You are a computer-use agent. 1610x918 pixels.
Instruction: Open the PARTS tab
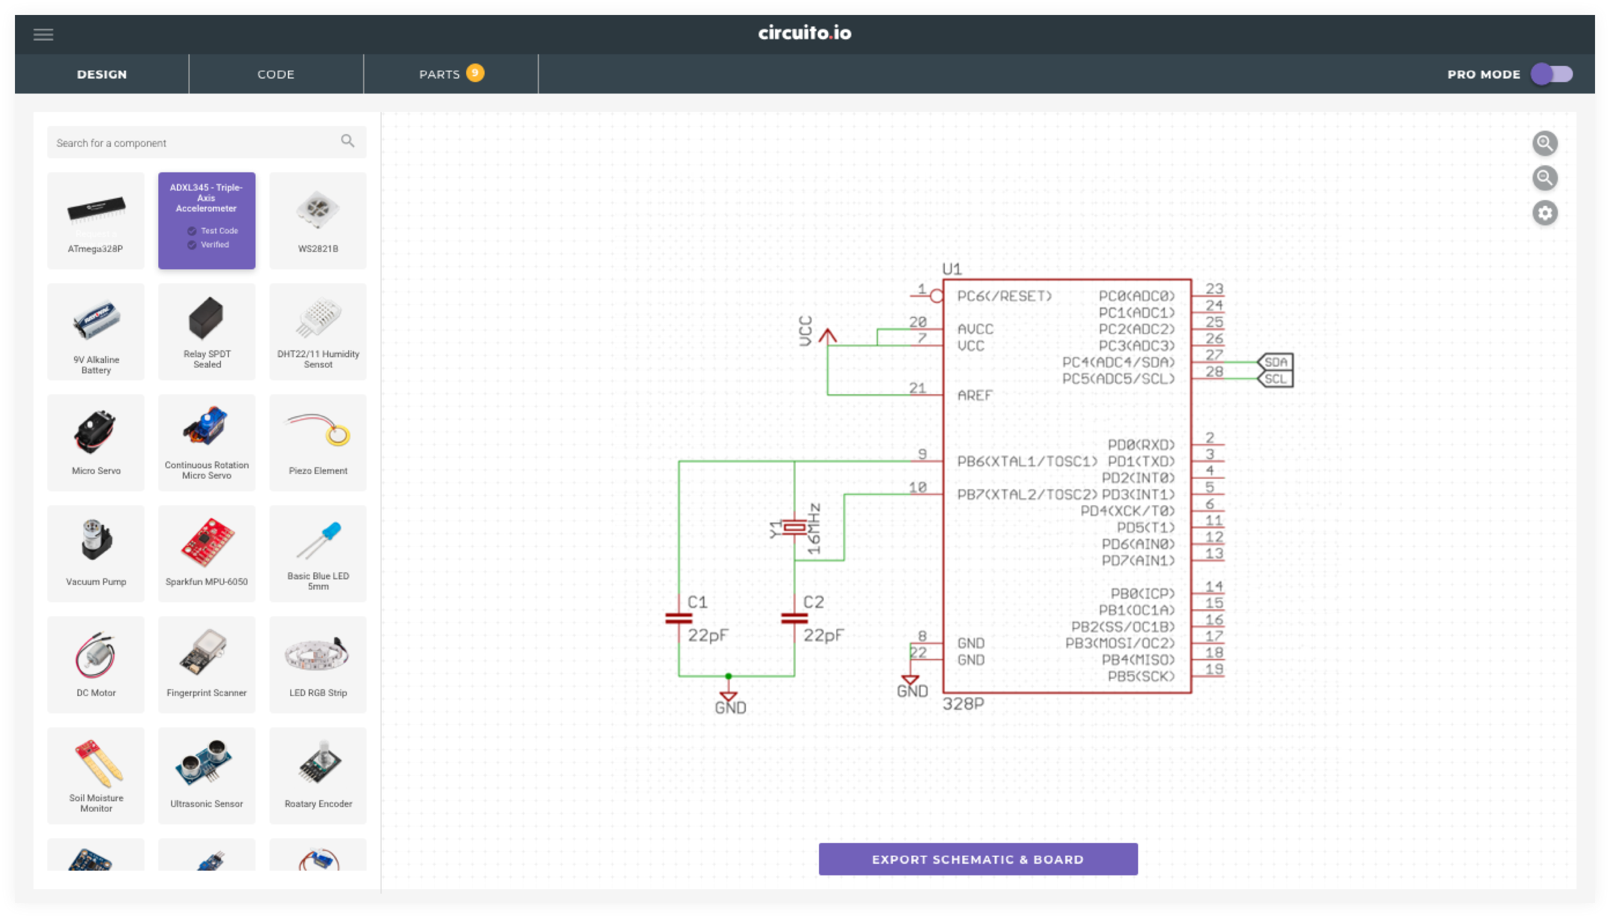[450, 74]
